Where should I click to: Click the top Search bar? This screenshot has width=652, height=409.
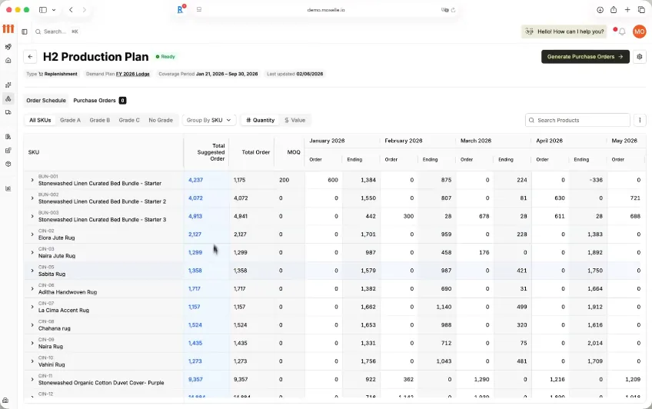click(56, 32)
